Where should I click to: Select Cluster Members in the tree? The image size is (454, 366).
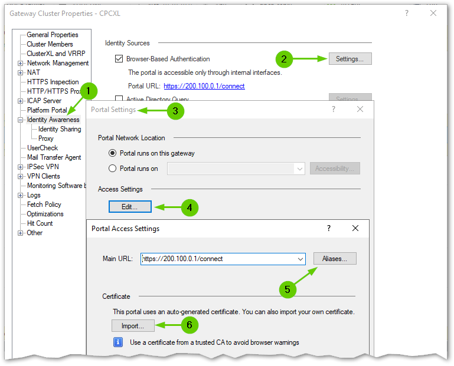coord(50,44)
